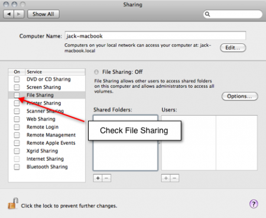Click the Edit… button
Viewport: 266px width, 218px height.
tap(233, 48)
